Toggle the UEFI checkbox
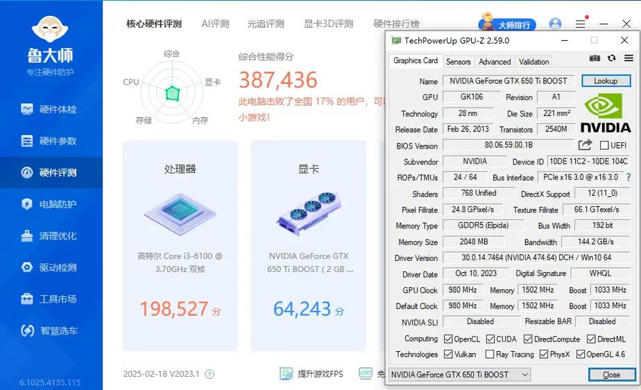 [x=604, y=146]
